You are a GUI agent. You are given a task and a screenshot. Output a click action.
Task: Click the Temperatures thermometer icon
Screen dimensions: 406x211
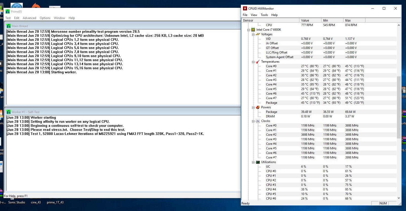coord(258,62)
